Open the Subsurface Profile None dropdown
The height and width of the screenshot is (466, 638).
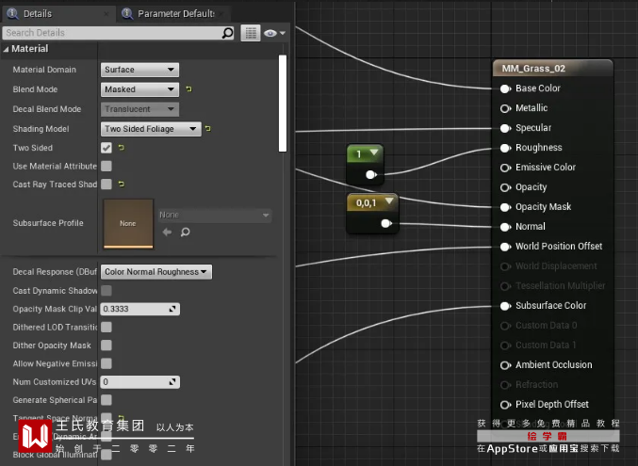click(215, 215)
